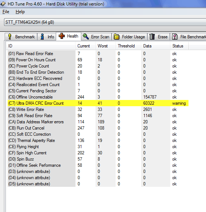Select the Hardware ECC Recovered row
The image size is (206, 212).
(98, 78)
